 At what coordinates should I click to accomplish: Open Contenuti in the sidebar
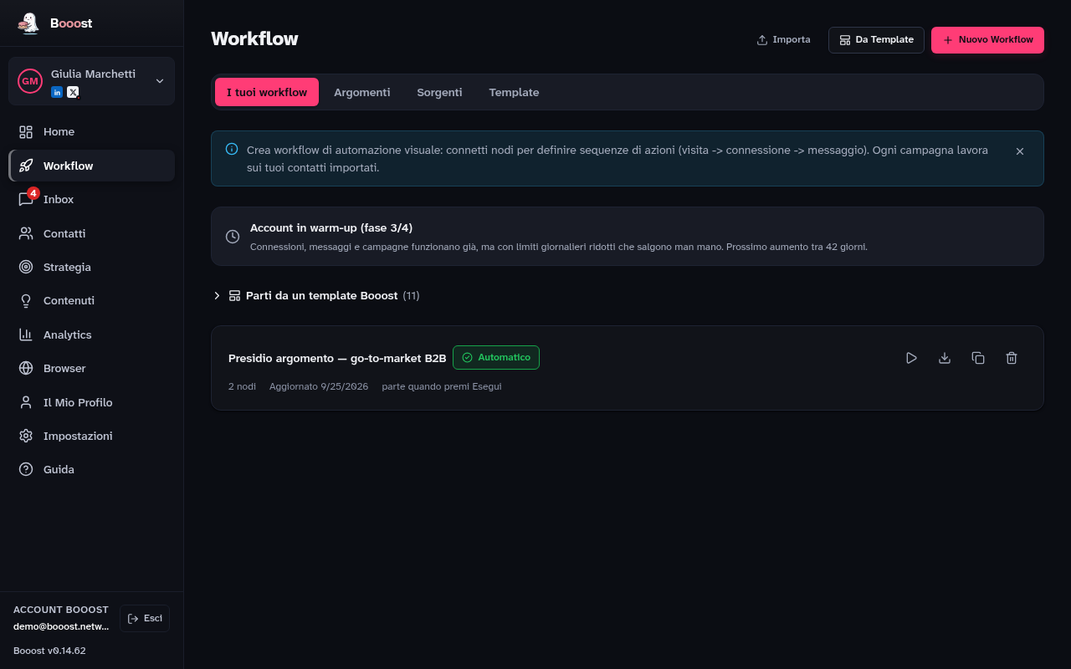click(x=92, y=301)
